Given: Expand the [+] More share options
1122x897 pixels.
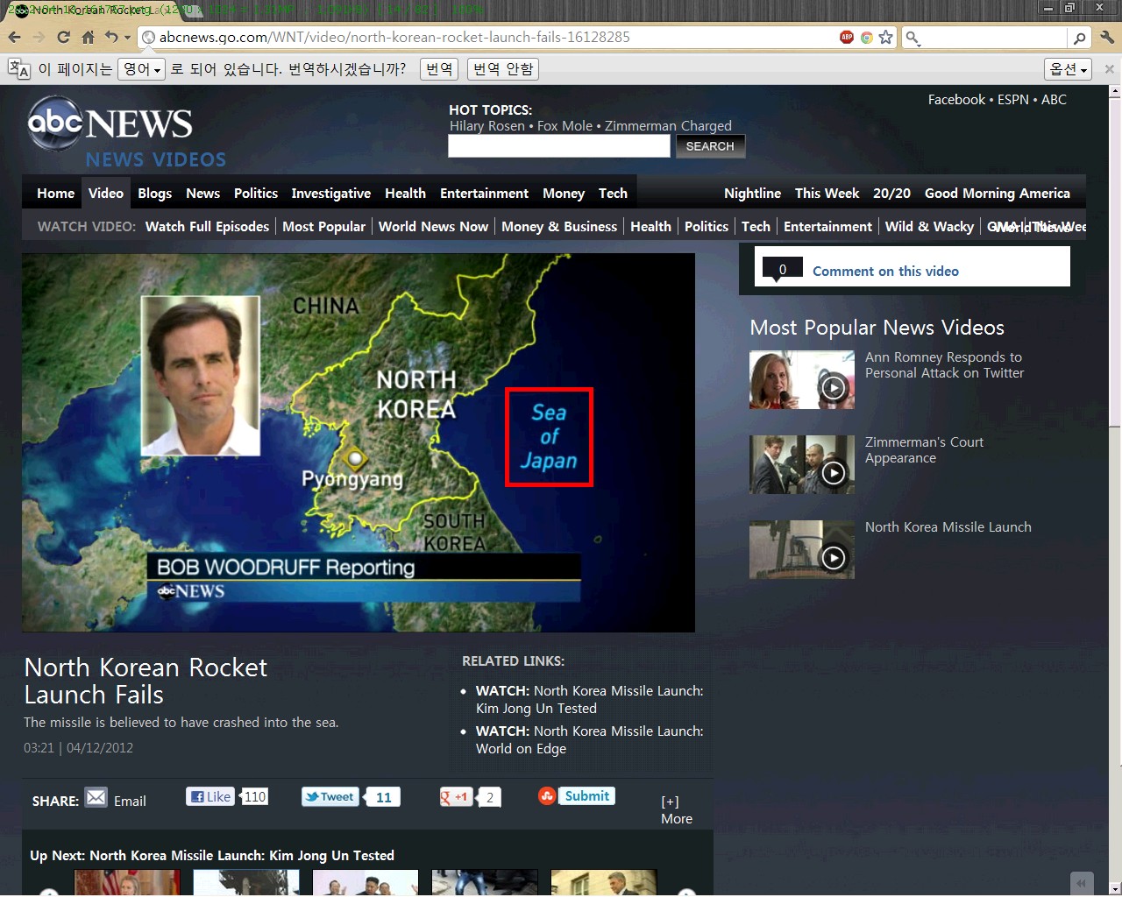Looking at the screenshot, I should (x=676, y=810).
